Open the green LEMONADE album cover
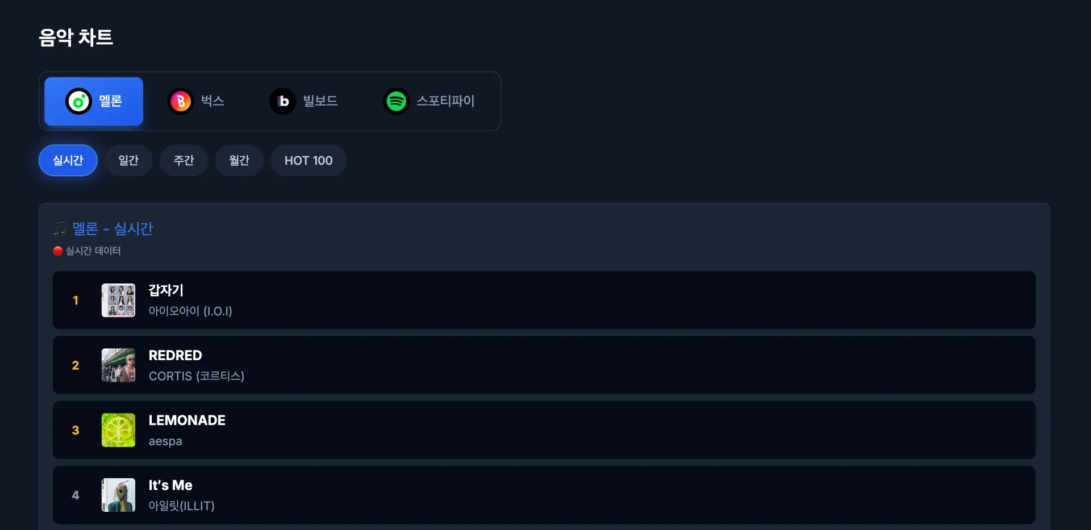The image size is (1091, 530). coord(118,430)
